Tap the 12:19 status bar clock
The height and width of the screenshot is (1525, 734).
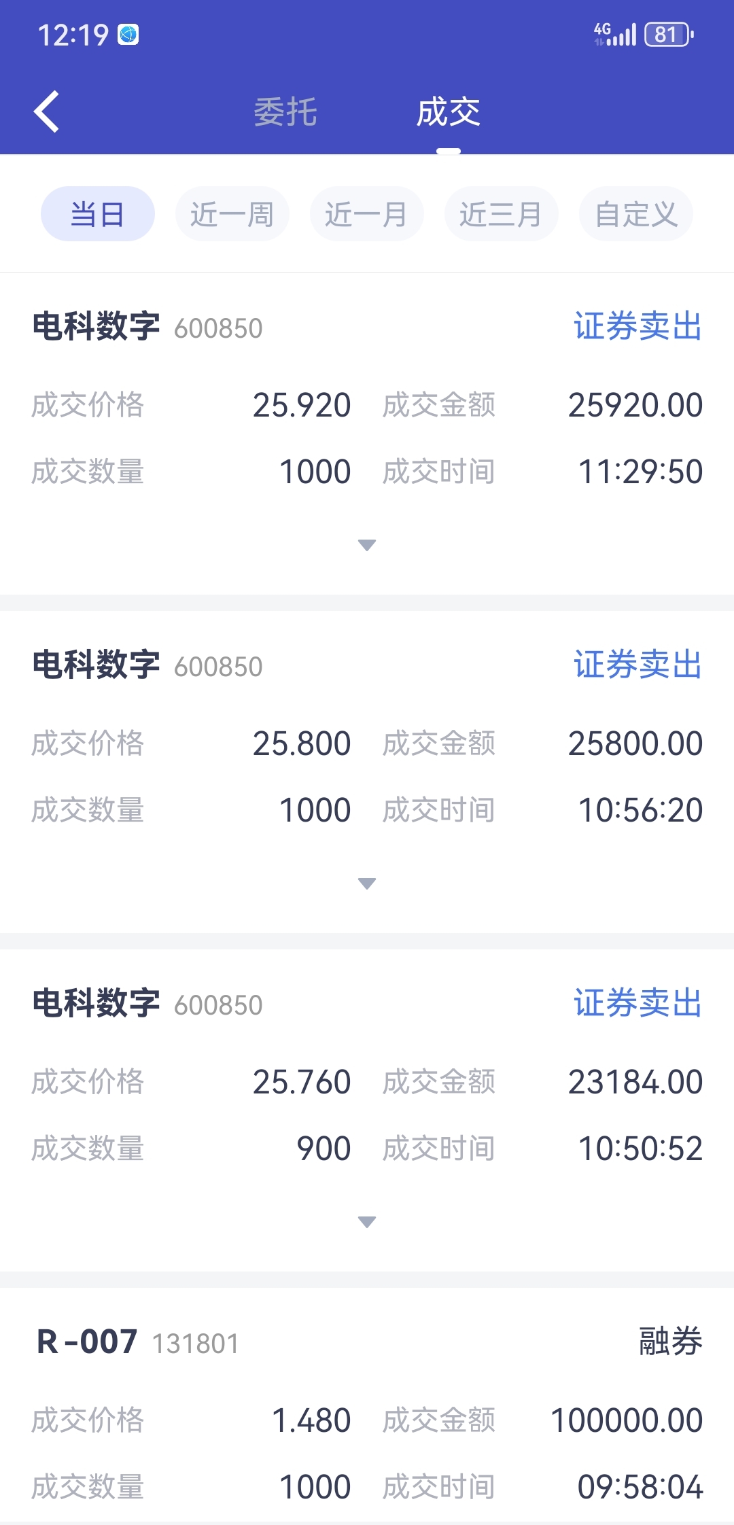[73, 35]
